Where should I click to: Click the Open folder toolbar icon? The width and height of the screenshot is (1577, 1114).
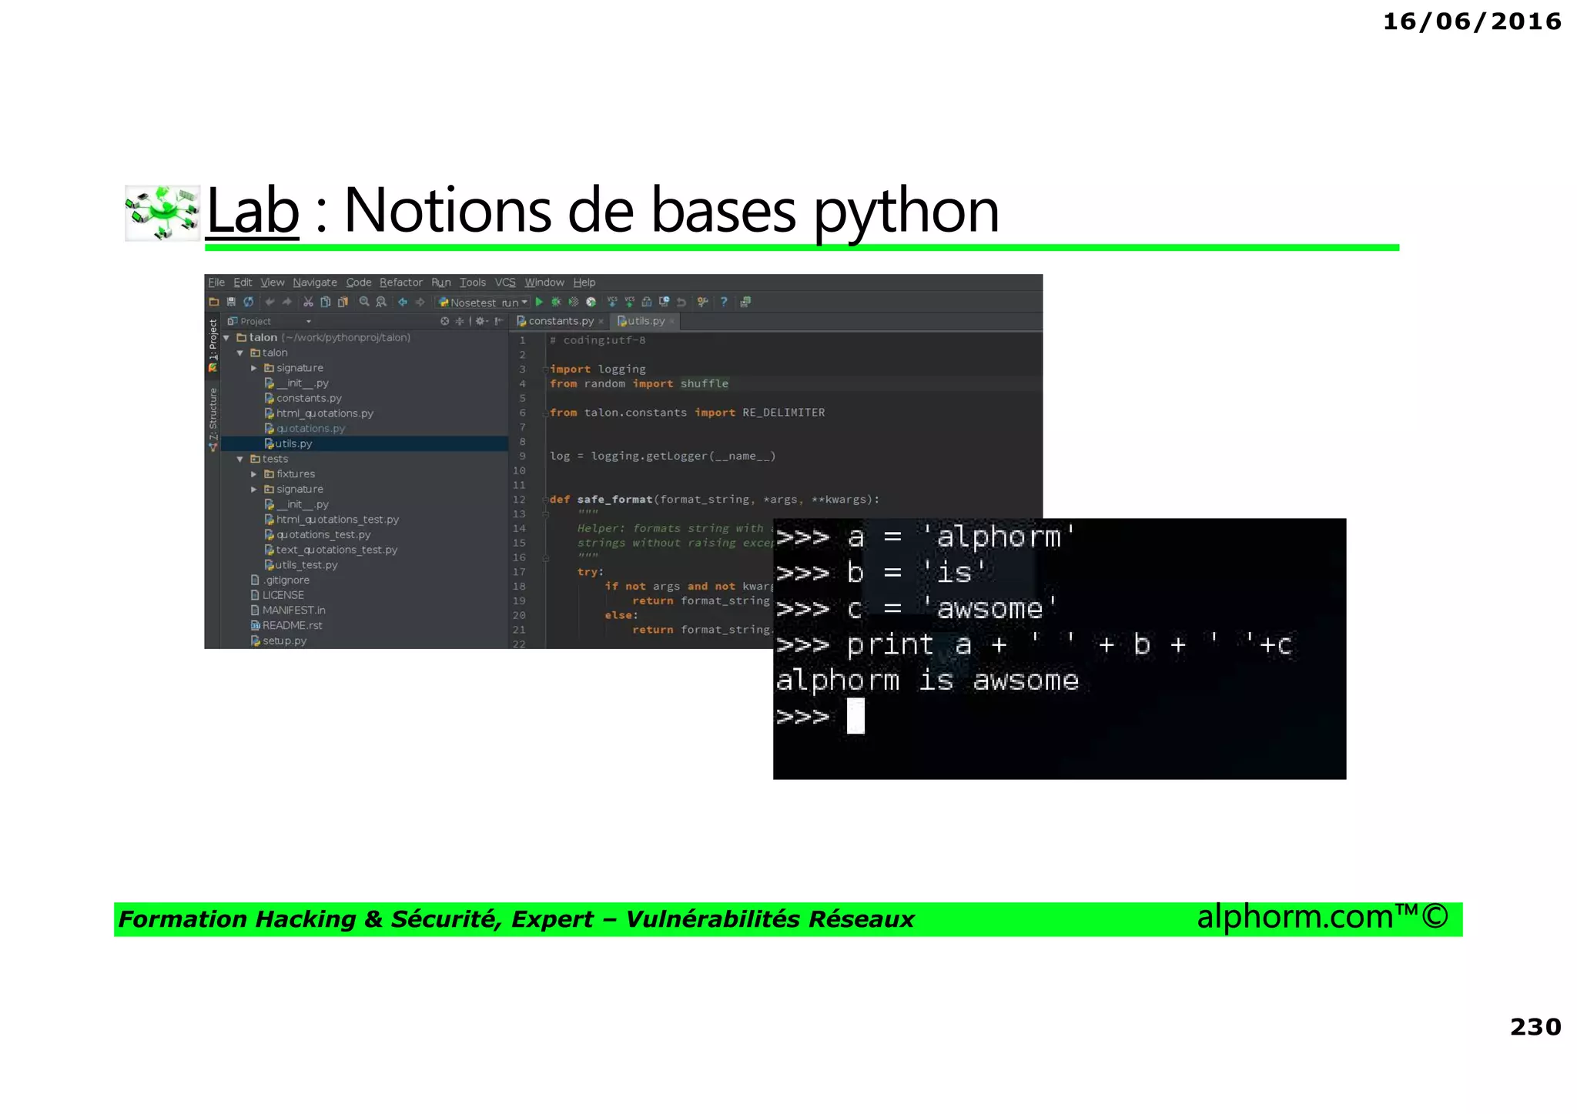coord(213,302)
